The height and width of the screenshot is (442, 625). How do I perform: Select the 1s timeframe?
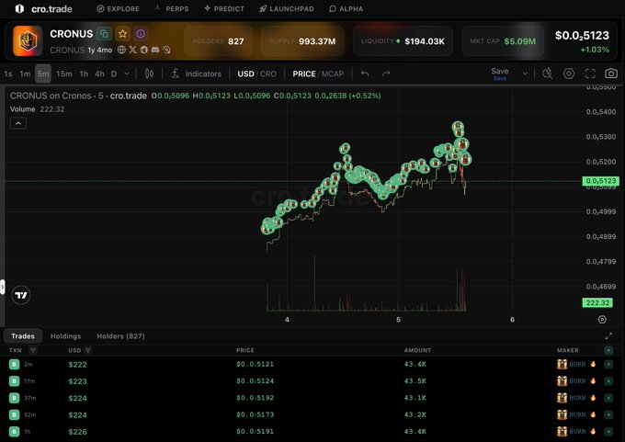8,74
